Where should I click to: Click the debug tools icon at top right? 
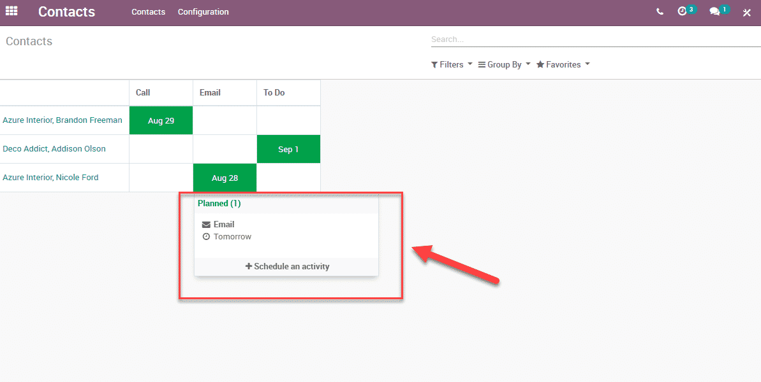[x=747, y=12]
